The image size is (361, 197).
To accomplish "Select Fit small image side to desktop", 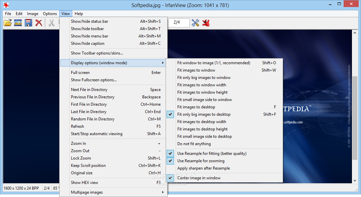I will (224, 136).
